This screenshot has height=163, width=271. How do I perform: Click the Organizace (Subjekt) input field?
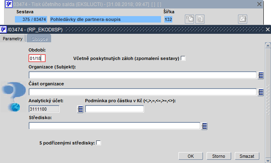pos(143,75)
